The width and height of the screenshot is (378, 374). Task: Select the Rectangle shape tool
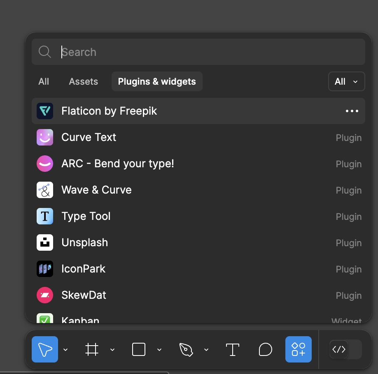click(139, 349)
